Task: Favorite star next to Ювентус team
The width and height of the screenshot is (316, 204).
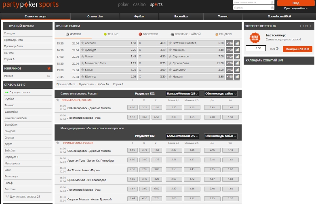Action: coord(82,76)
